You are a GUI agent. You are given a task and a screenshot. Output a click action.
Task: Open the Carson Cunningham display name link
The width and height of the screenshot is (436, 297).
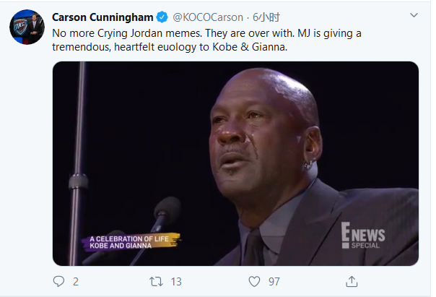(104, 17)
